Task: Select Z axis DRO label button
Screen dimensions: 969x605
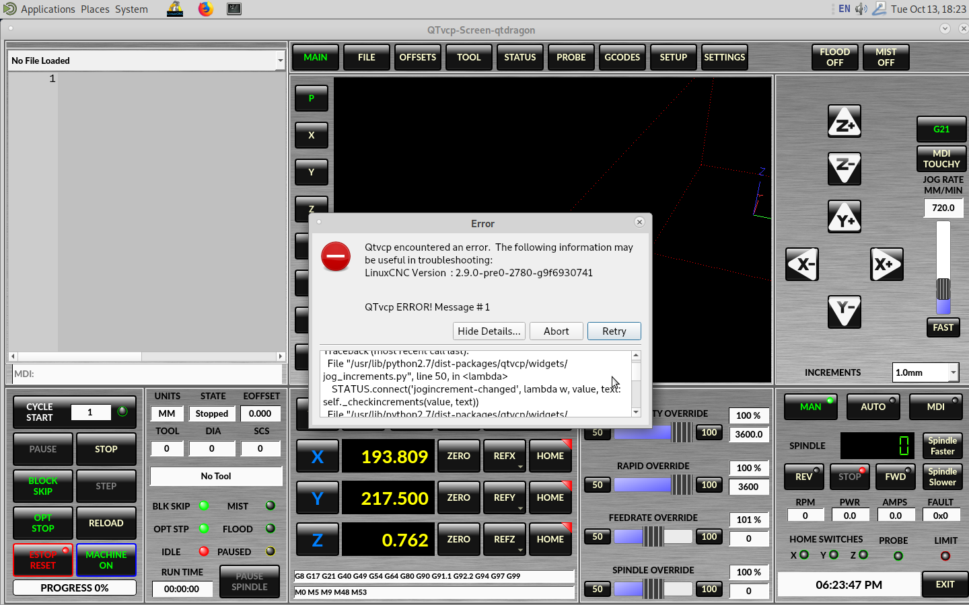Action: [318, 540]
